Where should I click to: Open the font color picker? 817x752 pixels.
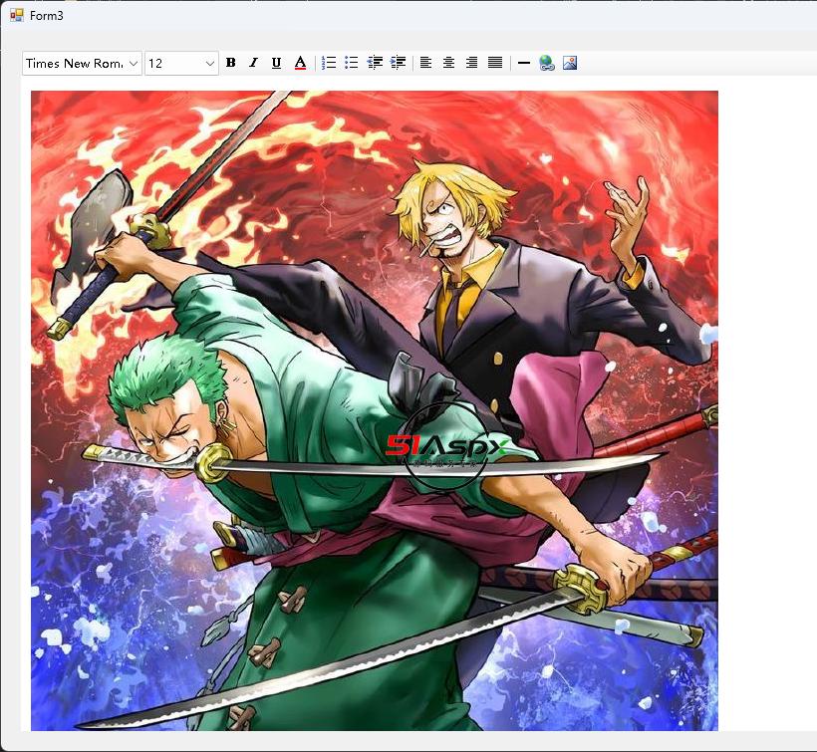click(300, 63)
